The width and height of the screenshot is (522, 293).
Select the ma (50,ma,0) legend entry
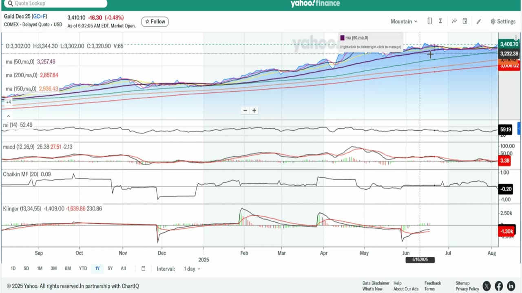pos(31,62)
